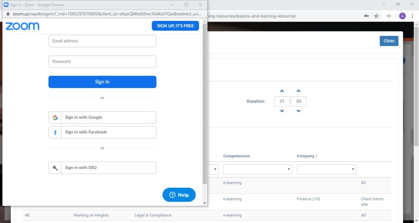The height and width of the screenshot is (223, 419).
Task: Click the extension icon beside bookmark star
Action: click(x=389, y=16)
